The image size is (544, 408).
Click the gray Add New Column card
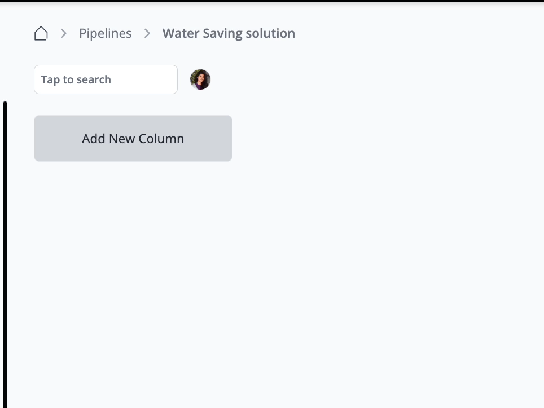click(133, 139)
